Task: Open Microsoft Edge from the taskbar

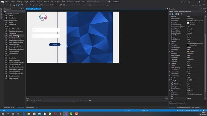Action: tap(24, 114)
